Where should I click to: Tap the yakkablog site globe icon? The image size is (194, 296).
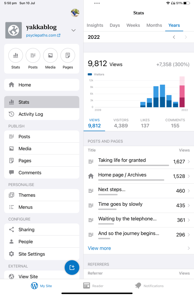pyautogui.click(x=13, y=30)
